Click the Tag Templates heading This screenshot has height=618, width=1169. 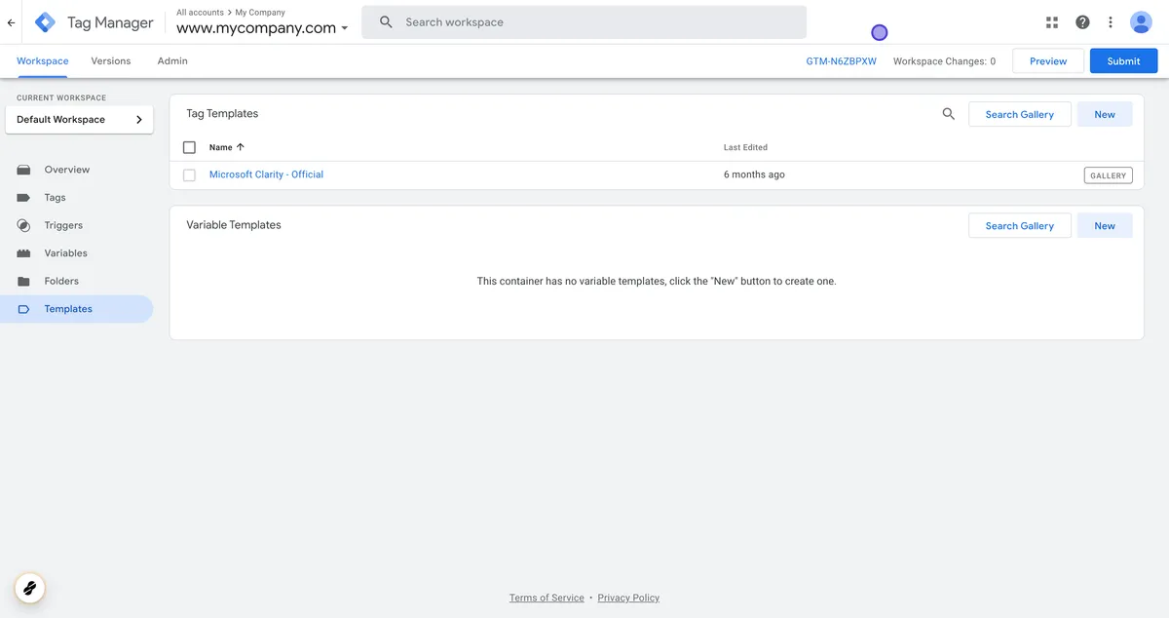click(x=222, y=113)
